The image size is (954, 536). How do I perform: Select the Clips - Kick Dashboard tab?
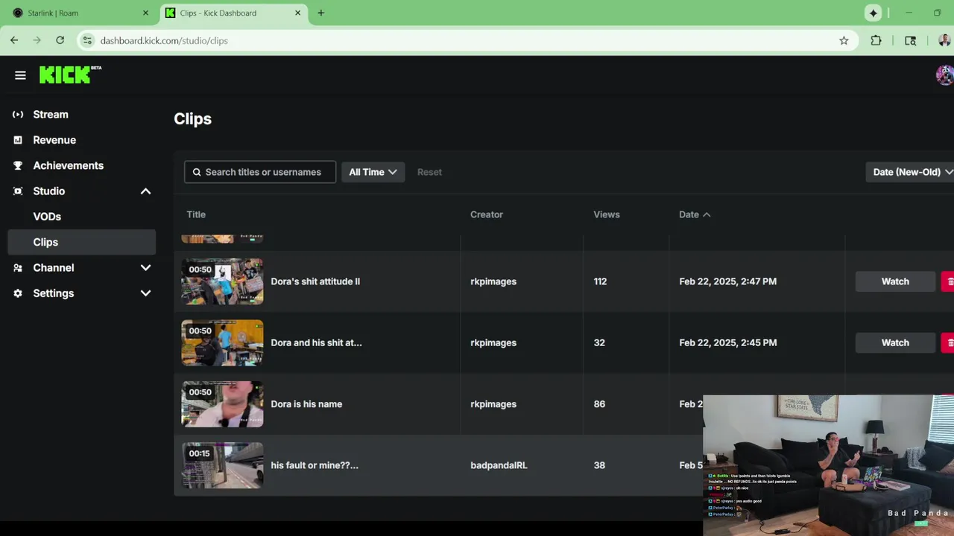(232, 13)
